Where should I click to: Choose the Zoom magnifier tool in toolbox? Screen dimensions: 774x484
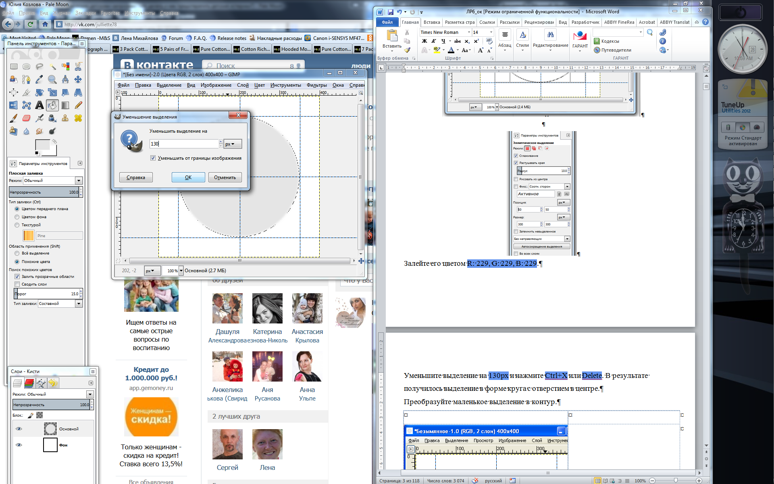(x=52, y=79)
